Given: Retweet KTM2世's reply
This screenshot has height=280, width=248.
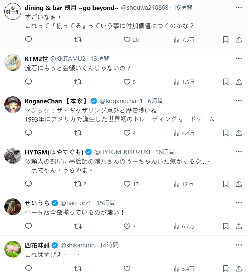Looking at the screenshot, I should point(78,82).
